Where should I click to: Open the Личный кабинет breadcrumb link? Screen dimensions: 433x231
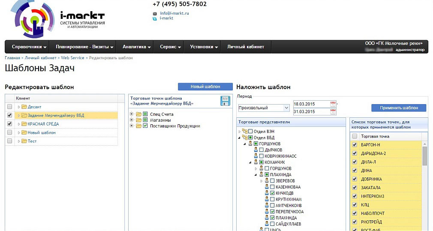pos(41,58)
